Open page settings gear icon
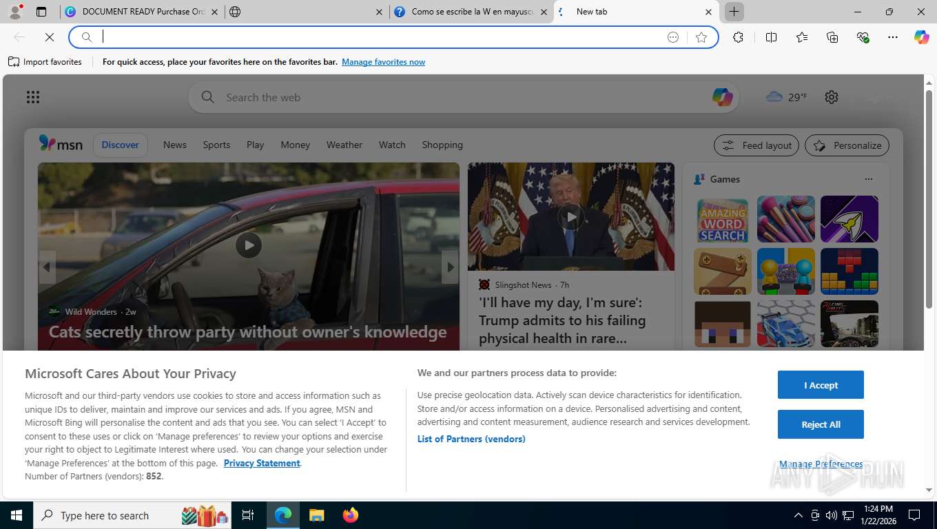The image size is (937, 529). pyautogui.click(x=832, y=97)
